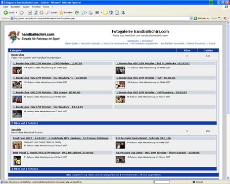Open the Bundesliga category link
The height and width of the screenshot is (184, 230).
18,55
